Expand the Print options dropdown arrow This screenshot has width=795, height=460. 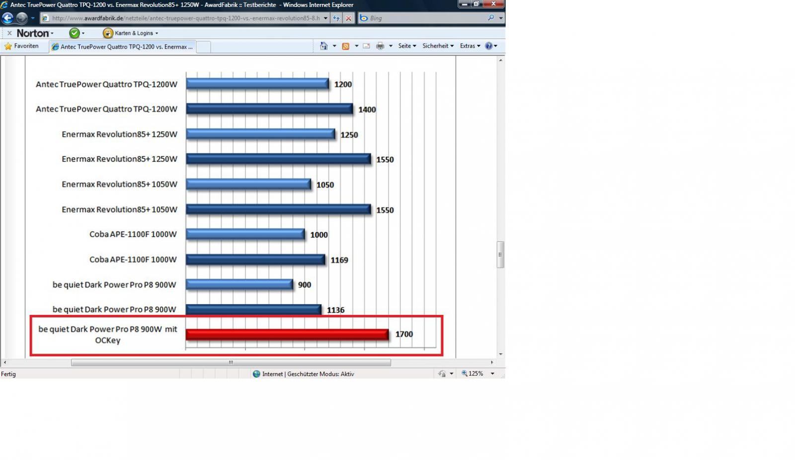391,46
